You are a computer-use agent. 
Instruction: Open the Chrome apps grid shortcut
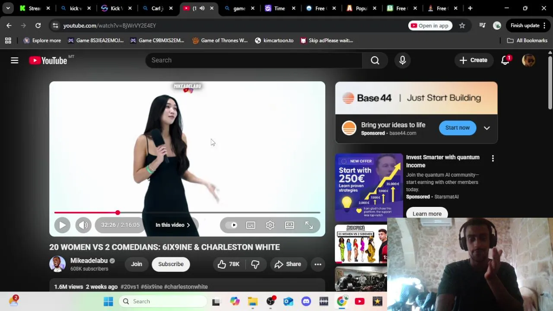pyautogui.click(x=8, y=41)
